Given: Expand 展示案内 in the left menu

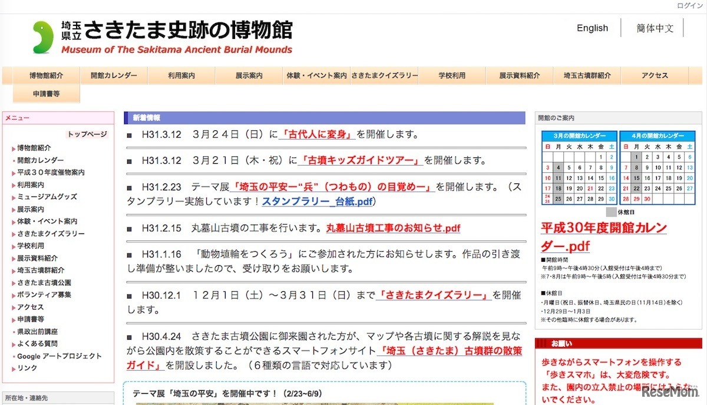Looking at the screenshot, I should [x=14, y=210].
